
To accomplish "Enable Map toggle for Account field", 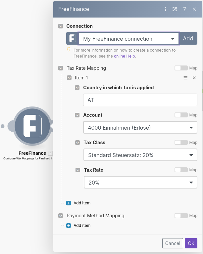I will (181, 115).
